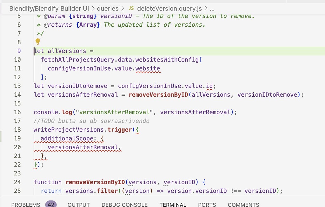Click line number 14 in the gutter
Image resolution: width=325 pixels, height=207 pixels.
(17, 94)
